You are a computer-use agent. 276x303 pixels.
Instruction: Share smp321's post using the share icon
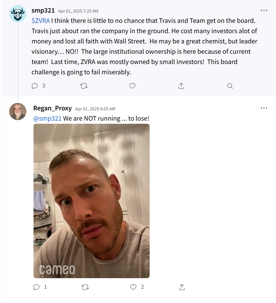pos(181,86)
